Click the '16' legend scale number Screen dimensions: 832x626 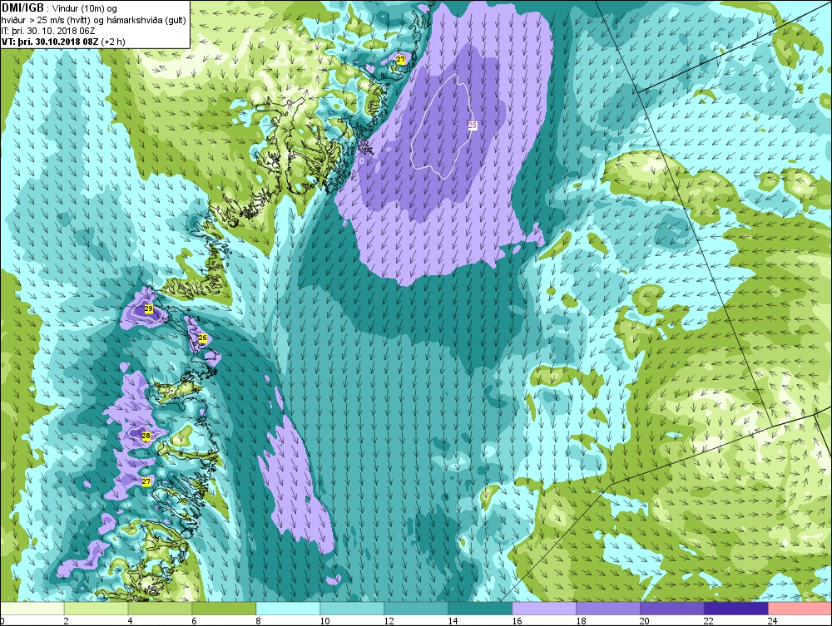pyautogui.click(x=517, y=621)
